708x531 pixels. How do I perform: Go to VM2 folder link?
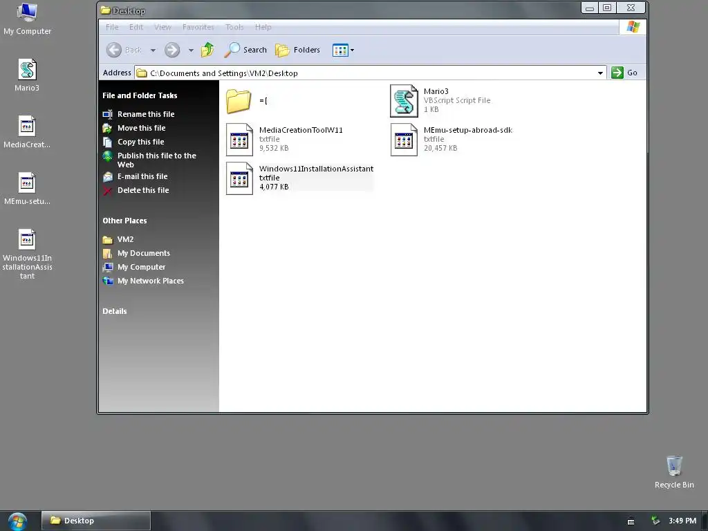click(126, 239)
